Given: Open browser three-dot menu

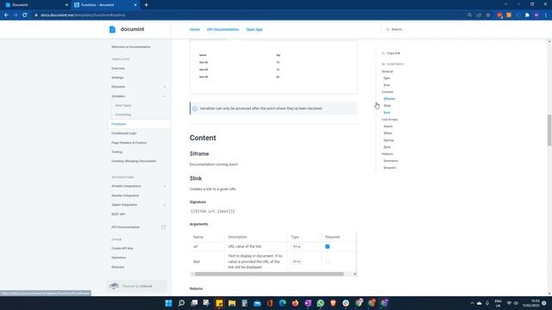Looking at the screenshot, I should [546, 15].
